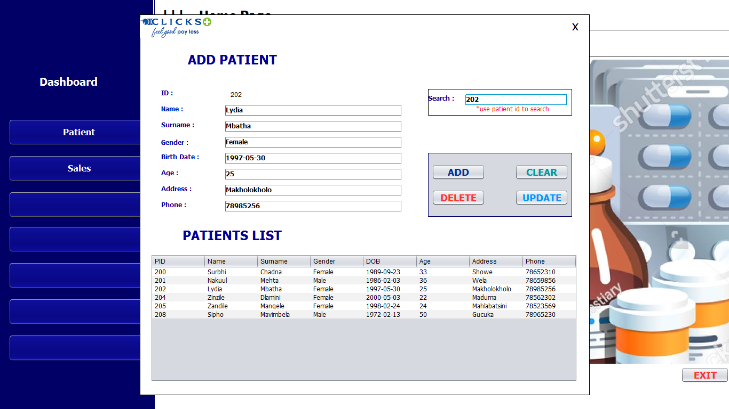Click the Phone number field
The image size is (729, 409).
tap(313, 206)
